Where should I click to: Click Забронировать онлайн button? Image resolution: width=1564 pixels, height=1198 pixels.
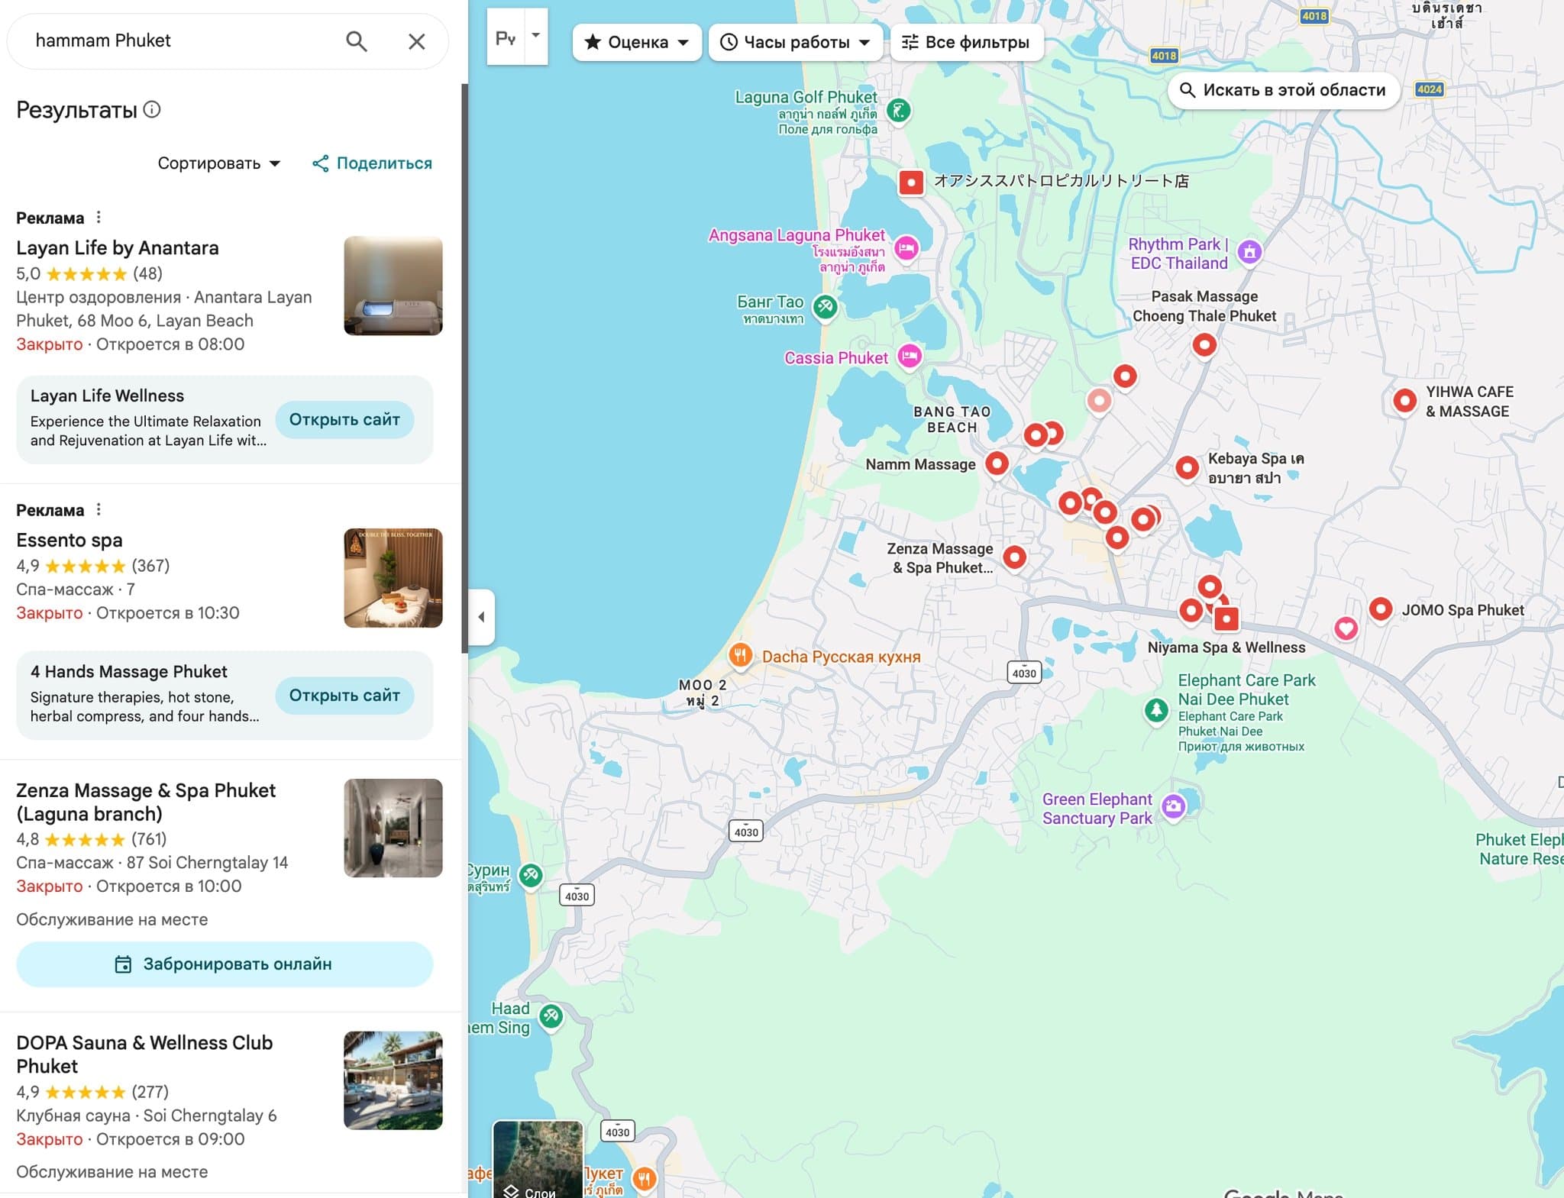225,964
